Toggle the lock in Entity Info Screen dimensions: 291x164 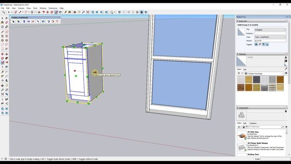coord(260,45)
